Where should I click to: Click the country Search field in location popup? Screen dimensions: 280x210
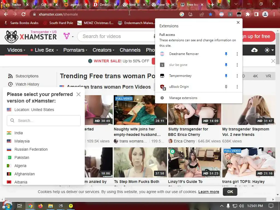pyautogui.click(x=44, y=121)
